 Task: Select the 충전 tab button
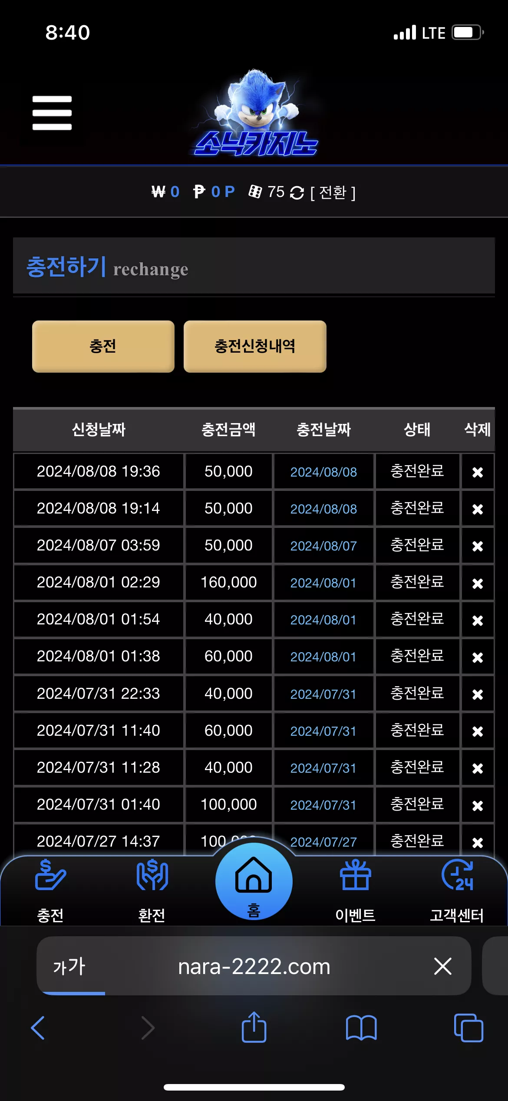103,347
